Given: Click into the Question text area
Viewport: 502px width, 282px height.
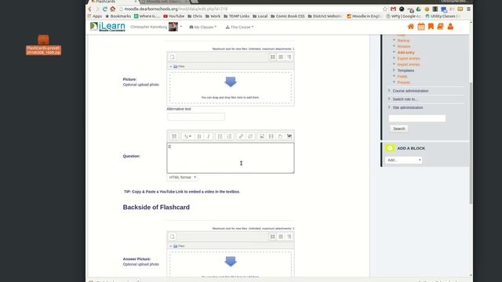Looking at the screenshot, I should point(230,158).
